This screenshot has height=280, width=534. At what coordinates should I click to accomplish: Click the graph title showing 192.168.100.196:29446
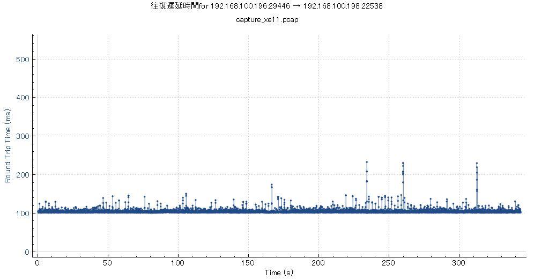[266, 6]
